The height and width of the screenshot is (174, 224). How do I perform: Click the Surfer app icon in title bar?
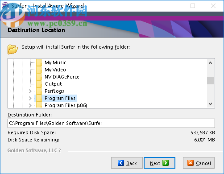tap(5, 6)
